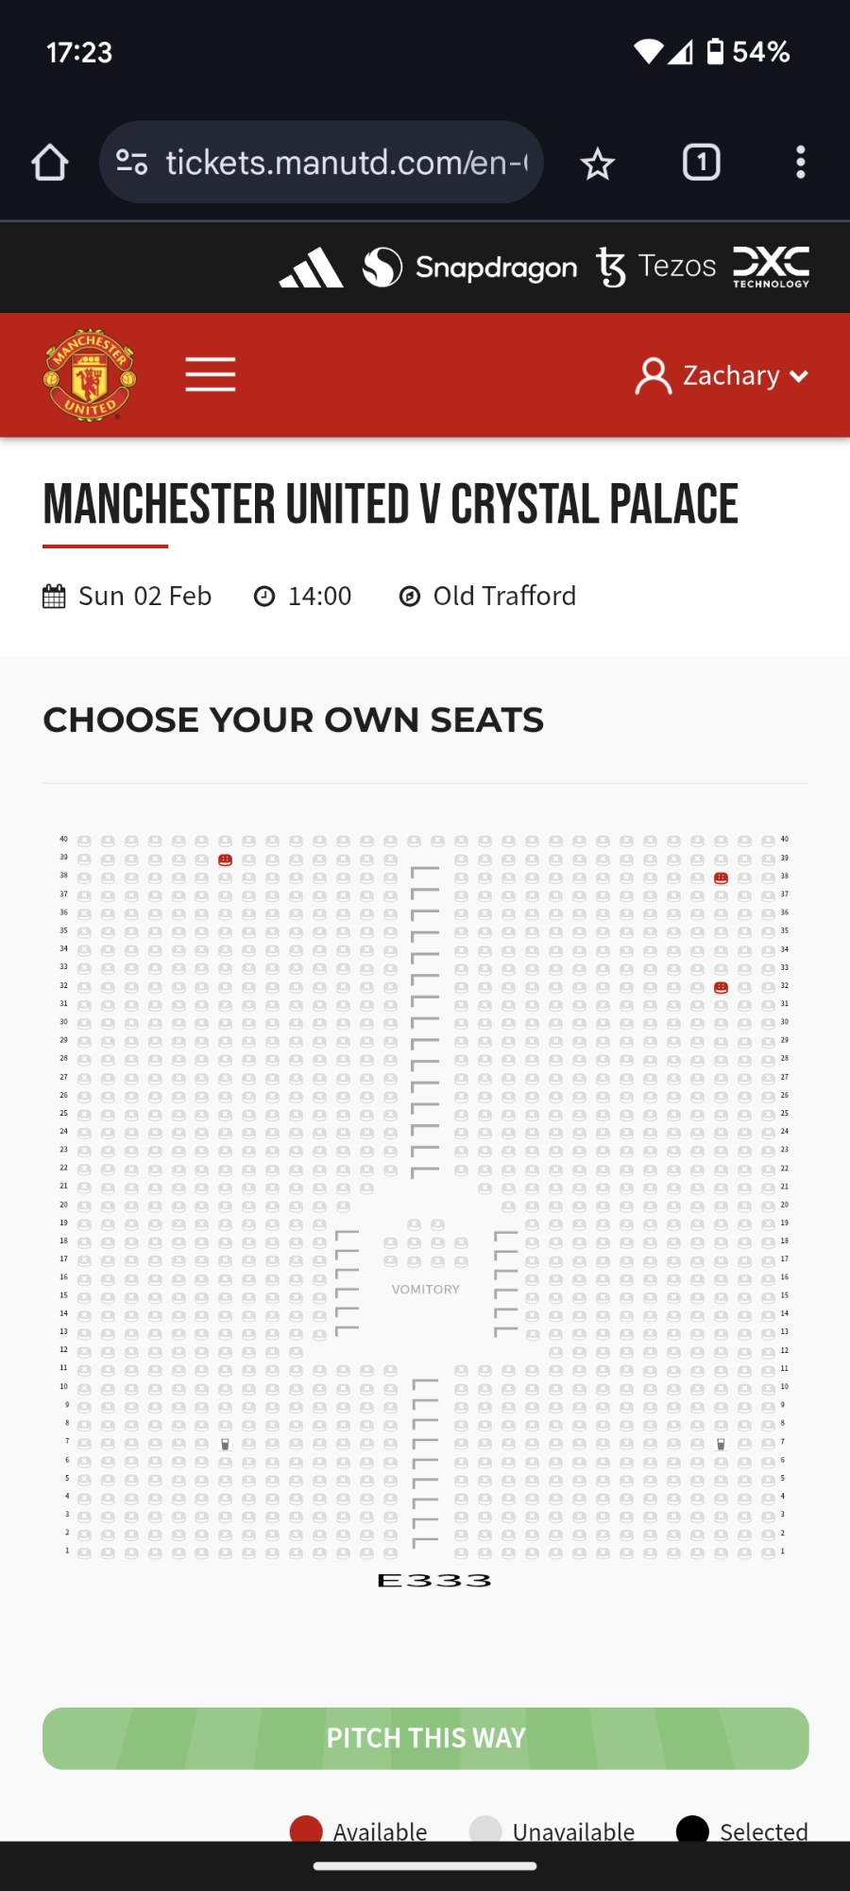Click the Tezos sponsor logo

point(656,267)
